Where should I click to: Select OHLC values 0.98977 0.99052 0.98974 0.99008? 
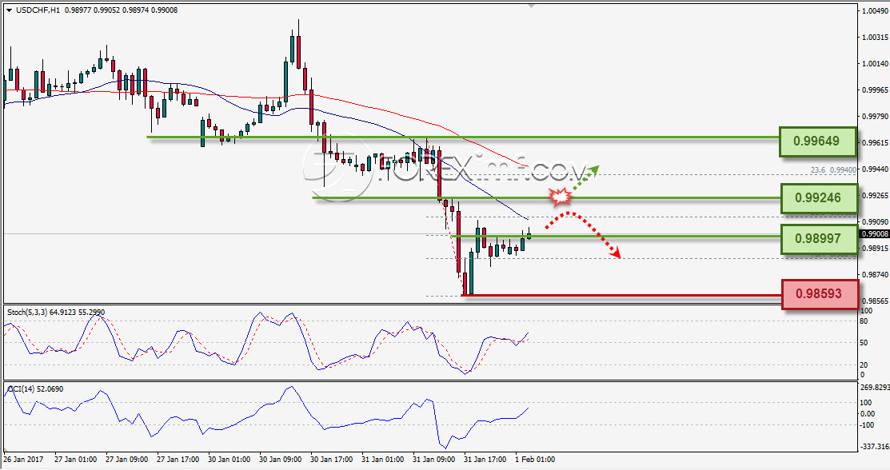(121, 10)
